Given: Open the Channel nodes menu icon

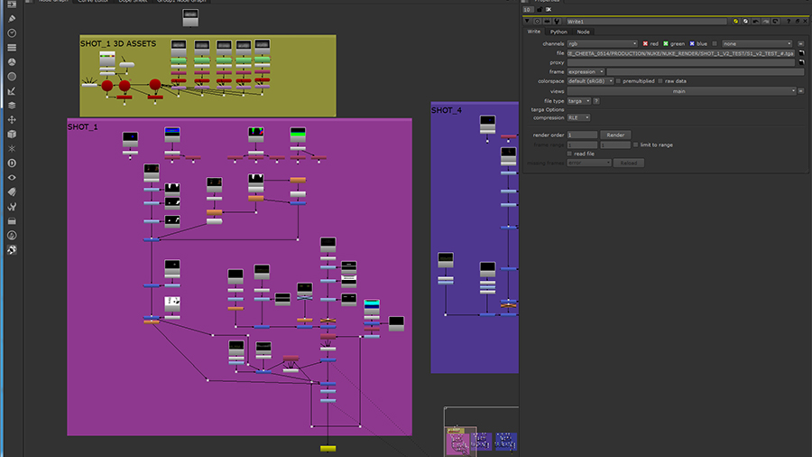Looking at the screenshot, I should [x=13, y=47].
